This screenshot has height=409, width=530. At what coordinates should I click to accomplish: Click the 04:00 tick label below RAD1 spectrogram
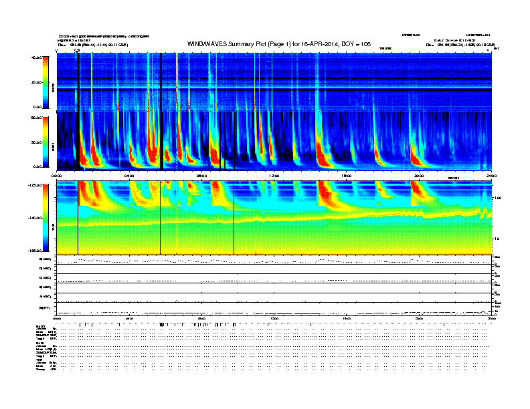(x=129, y=176)
